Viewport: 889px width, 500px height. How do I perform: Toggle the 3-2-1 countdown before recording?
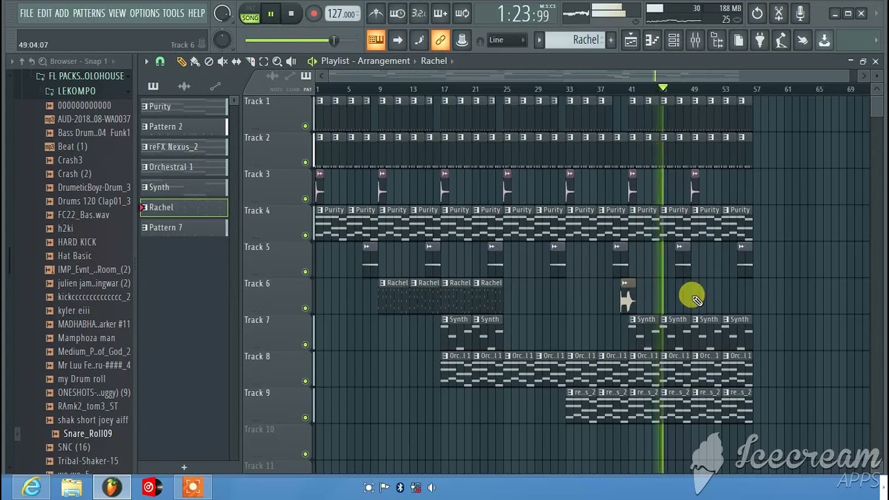419,13
